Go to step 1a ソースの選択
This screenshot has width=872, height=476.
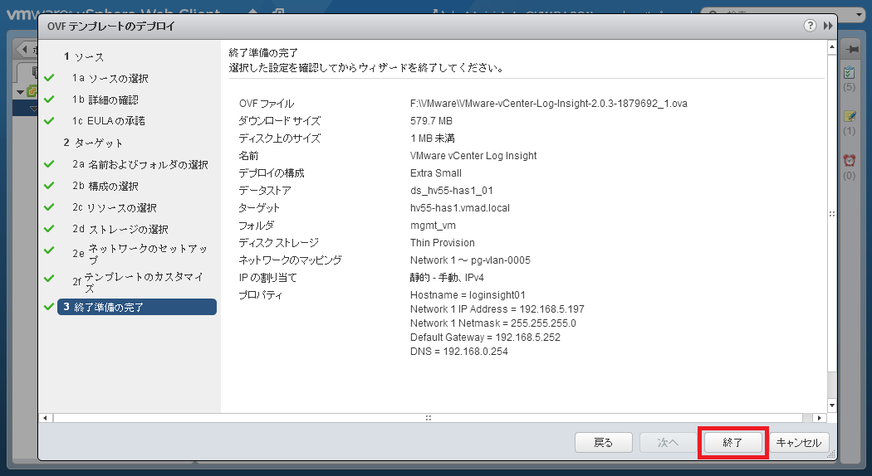[110, 78]
